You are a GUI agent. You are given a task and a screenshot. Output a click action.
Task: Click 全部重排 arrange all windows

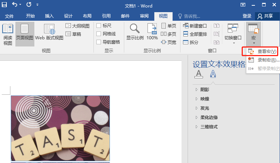[x=195, y=34]
